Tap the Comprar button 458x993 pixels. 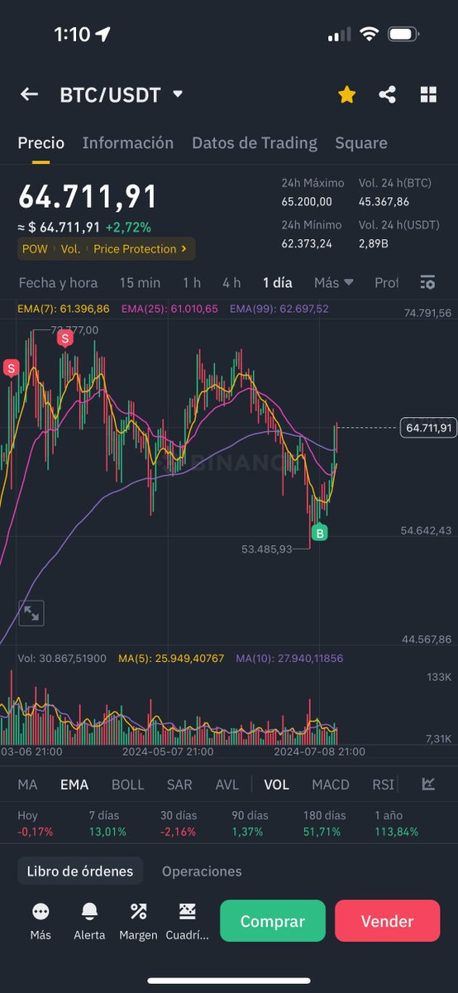[x=273, y=921]
